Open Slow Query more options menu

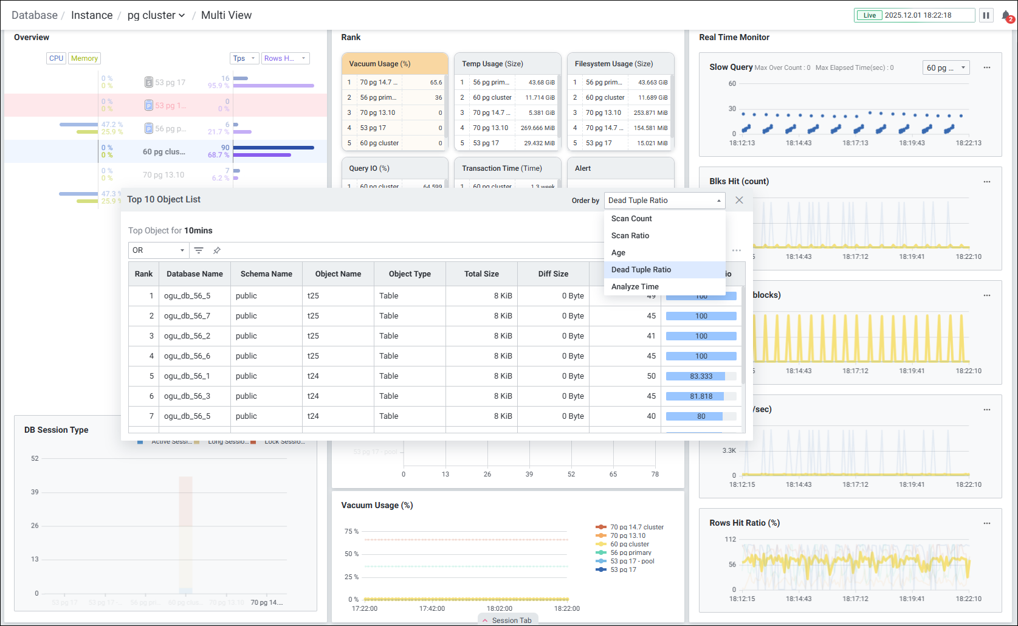click(987, 67)
